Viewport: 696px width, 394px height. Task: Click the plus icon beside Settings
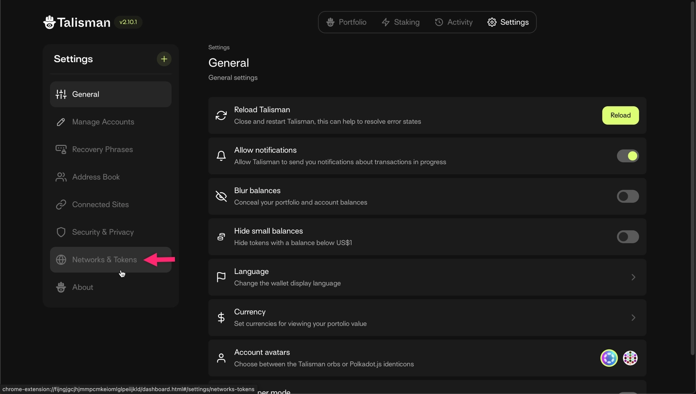164,59
